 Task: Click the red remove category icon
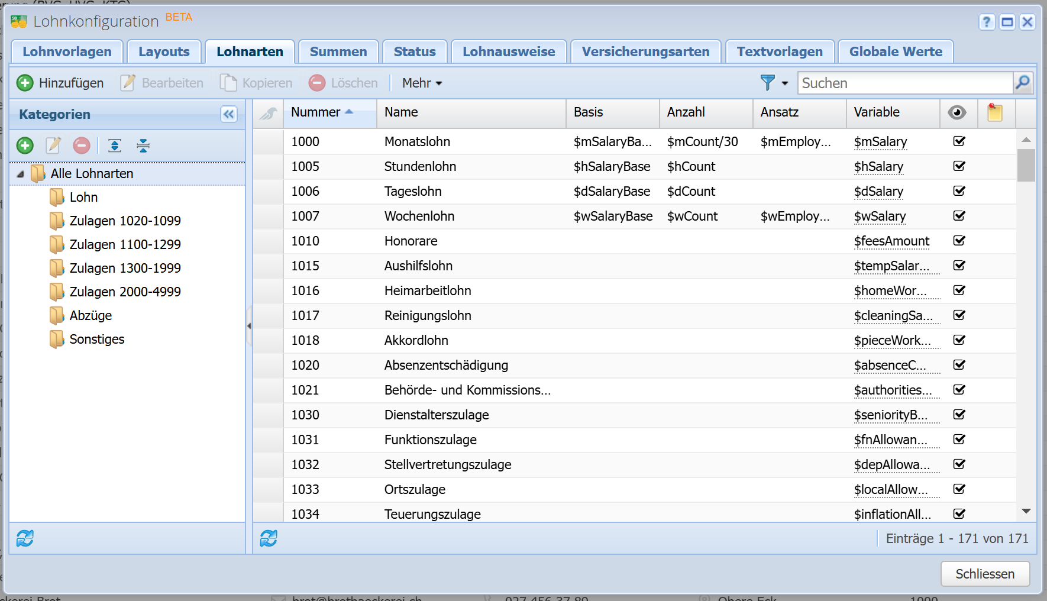[82, 146]
